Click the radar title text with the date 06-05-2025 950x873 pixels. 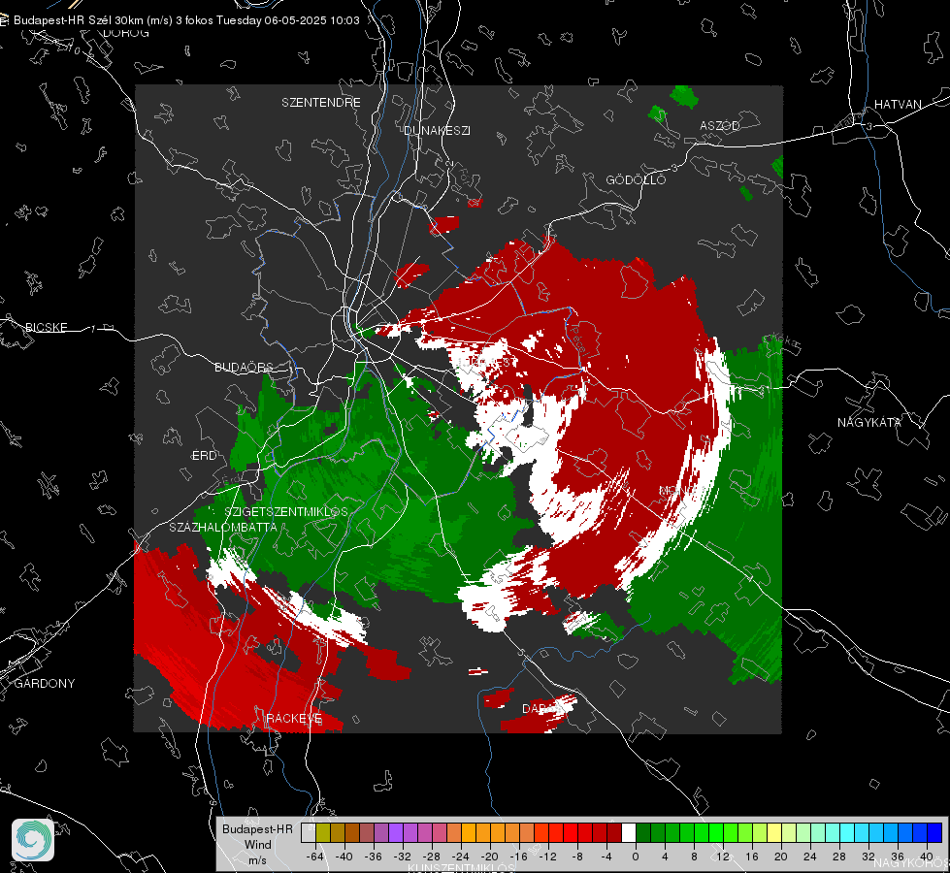(x=186, y=20)
